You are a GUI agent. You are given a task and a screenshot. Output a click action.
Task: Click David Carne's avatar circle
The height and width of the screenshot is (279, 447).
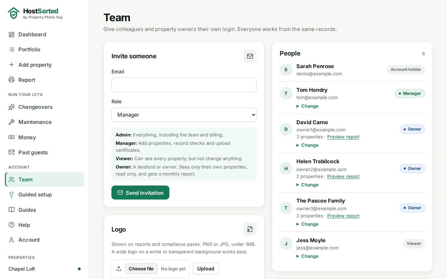pyautogui.click(x=286, y=129)
